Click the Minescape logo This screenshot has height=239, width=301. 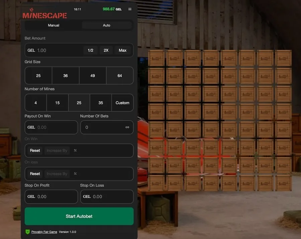point(44,13)
